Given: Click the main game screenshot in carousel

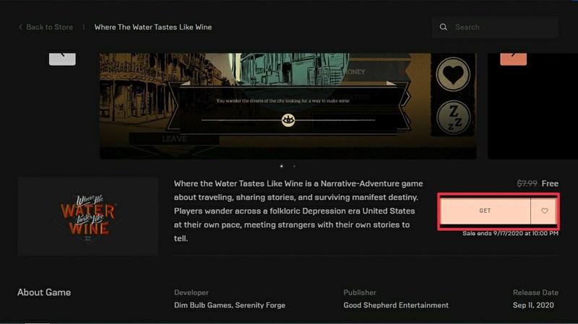Looking at the screenshot, I should tap(288, 106).
